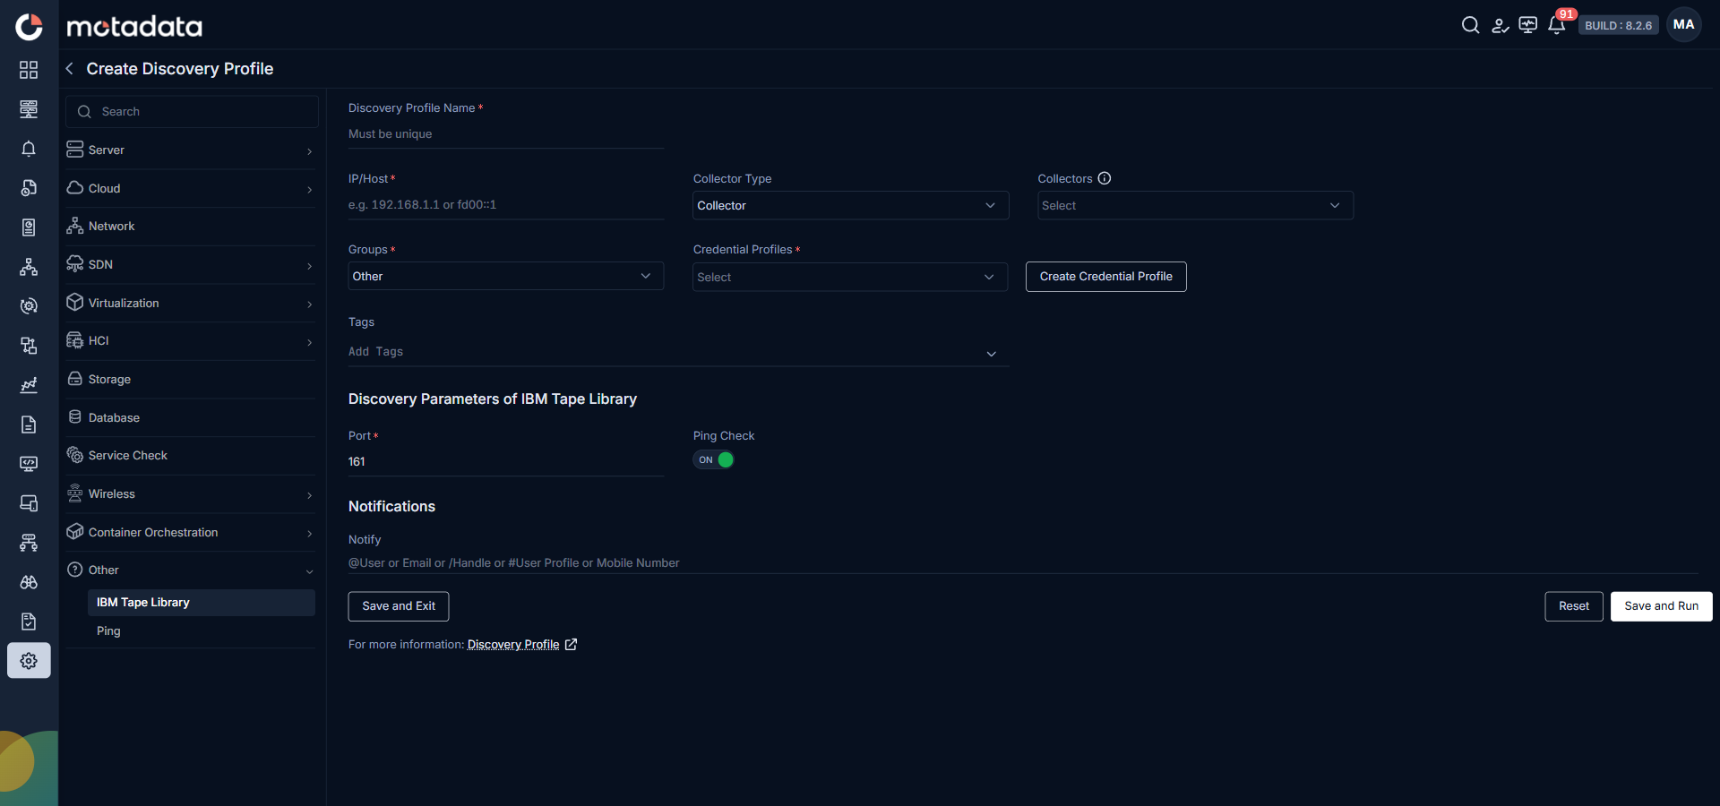
Task: Open notifications bell with 91 badge
Action: tap(1557, 24)
